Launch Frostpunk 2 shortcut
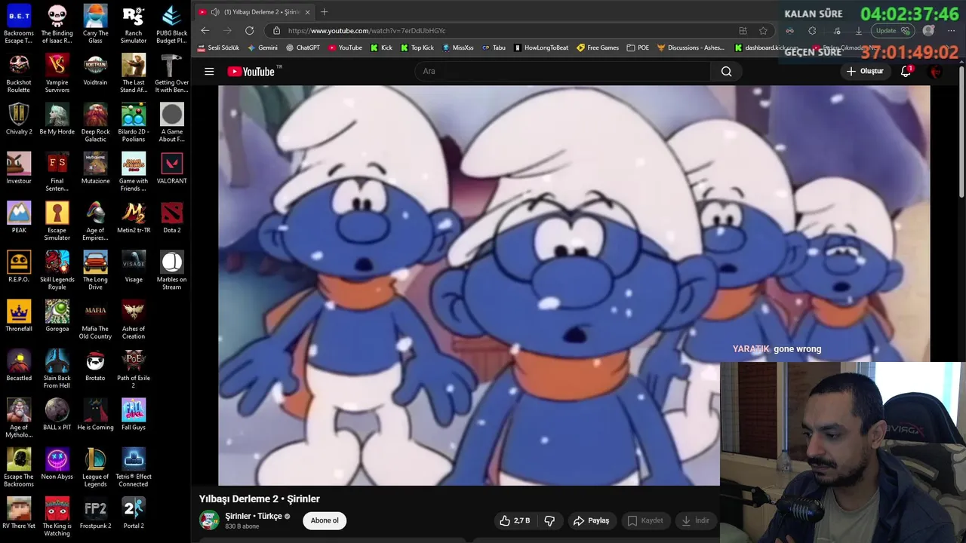This screenshot has width=966, height=543. click(x=95, y=513)
